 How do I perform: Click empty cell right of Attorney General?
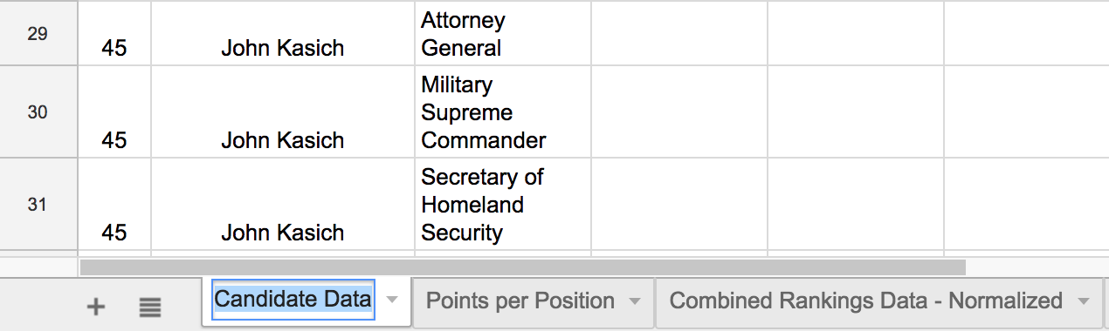click(679, 34)
